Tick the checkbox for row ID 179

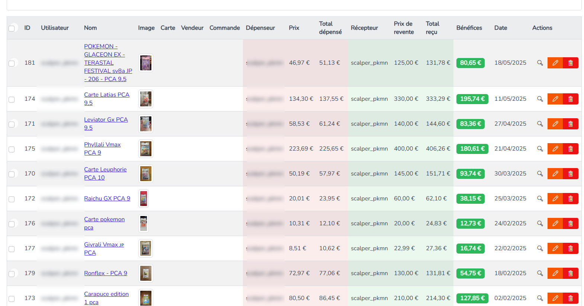point(12,274)
